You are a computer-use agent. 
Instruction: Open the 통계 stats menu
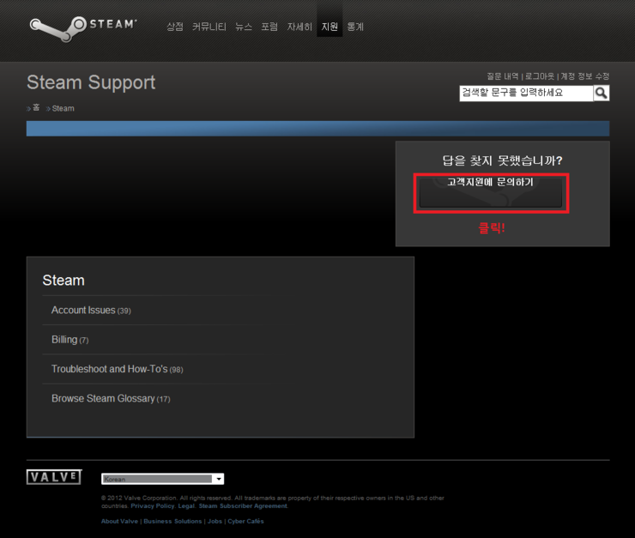[355, 27]
